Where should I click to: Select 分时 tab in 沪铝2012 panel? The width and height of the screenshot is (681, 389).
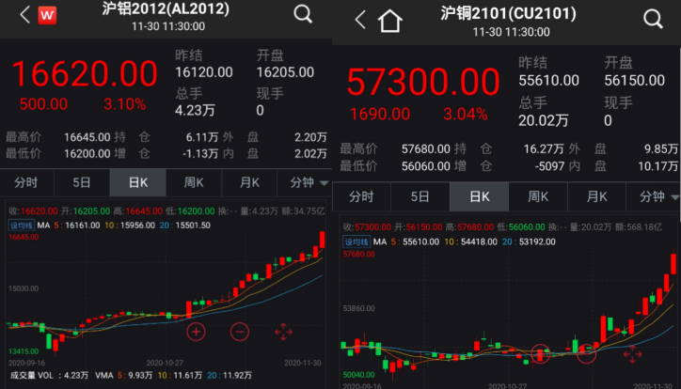[26, 182]
